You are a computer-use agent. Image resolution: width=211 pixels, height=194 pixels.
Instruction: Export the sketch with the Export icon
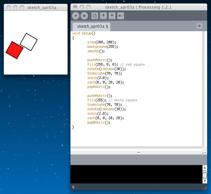point(120,16)
